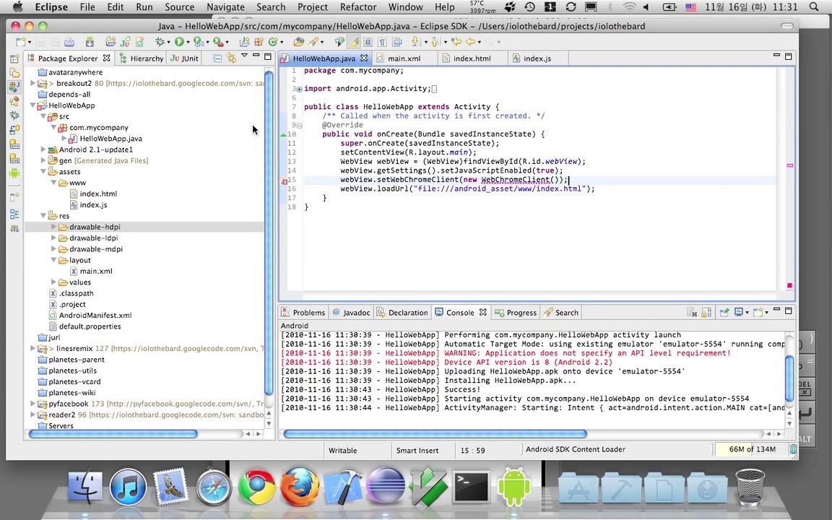The width and height of the screenshot is (832, 520).
Task: Open the Refactor menu
Action: (x=358, y=7)
